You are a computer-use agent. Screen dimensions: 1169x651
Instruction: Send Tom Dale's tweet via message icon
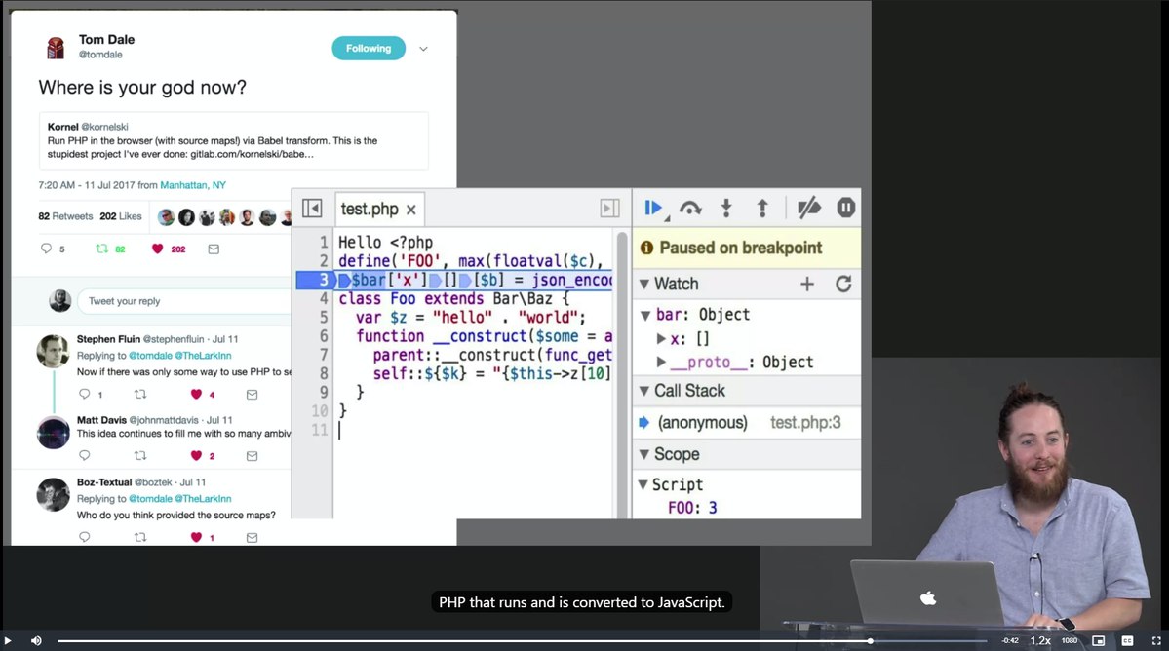[214, 249]
